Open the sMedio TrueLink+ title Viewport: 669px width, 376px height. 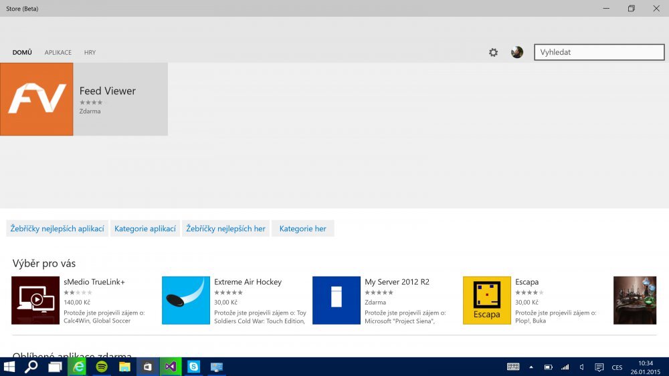pyautogui.click(x=94, y=282)
